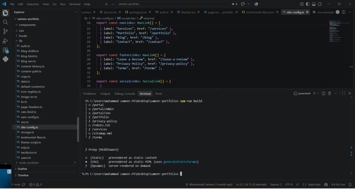
Task: Collapse the components folder
Action: click(17, 25)
